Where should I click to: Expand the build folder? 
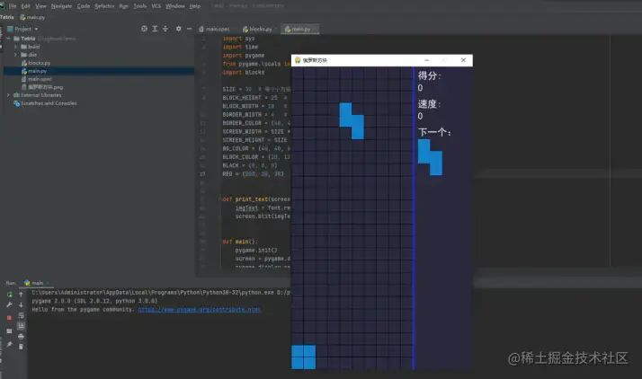[x=16, y=47]
